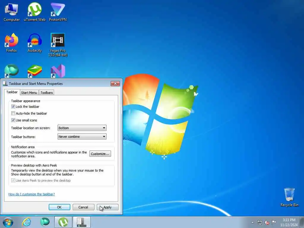
Task: Click the Taskbar Properties taskbar button
Action: pyautogui.click(x=81, y=222)
